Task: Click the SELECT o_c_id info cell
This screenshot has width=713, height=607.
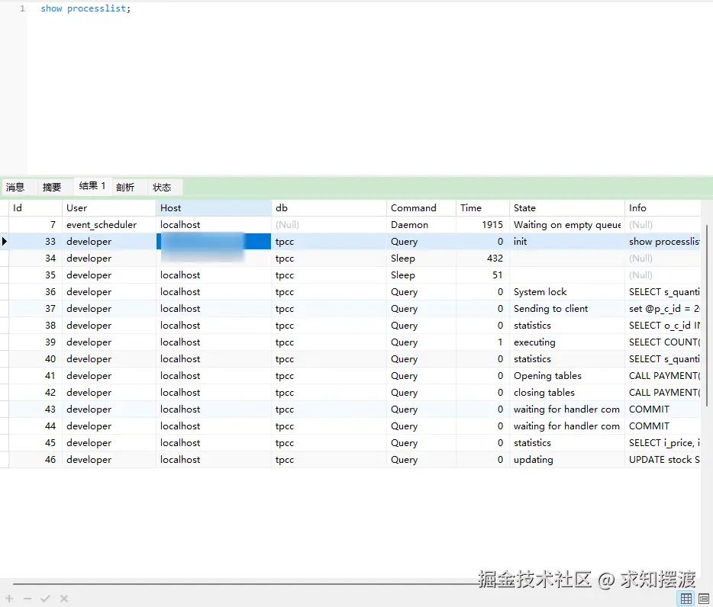Action: (x=663, y=326)
